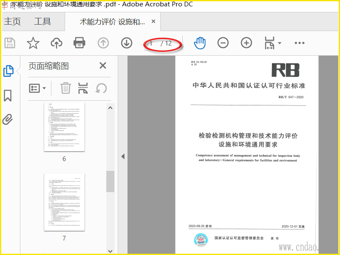Screen dimensions: 340x255
Task: Switch to the 工具 tab
Action: (42, 22)
